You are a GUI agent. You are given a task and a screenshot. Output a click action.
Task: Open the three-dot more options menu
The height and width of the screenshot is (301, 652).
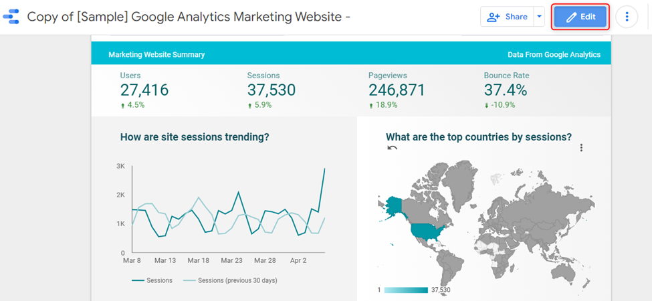[x=627, y=17]
